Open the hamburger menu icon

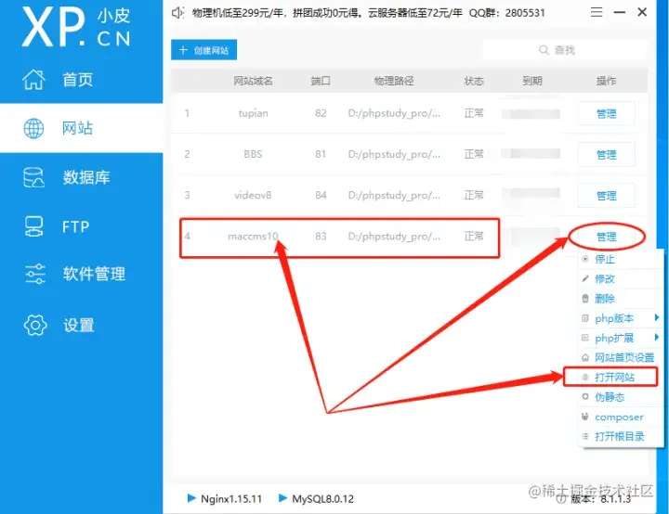597,12
